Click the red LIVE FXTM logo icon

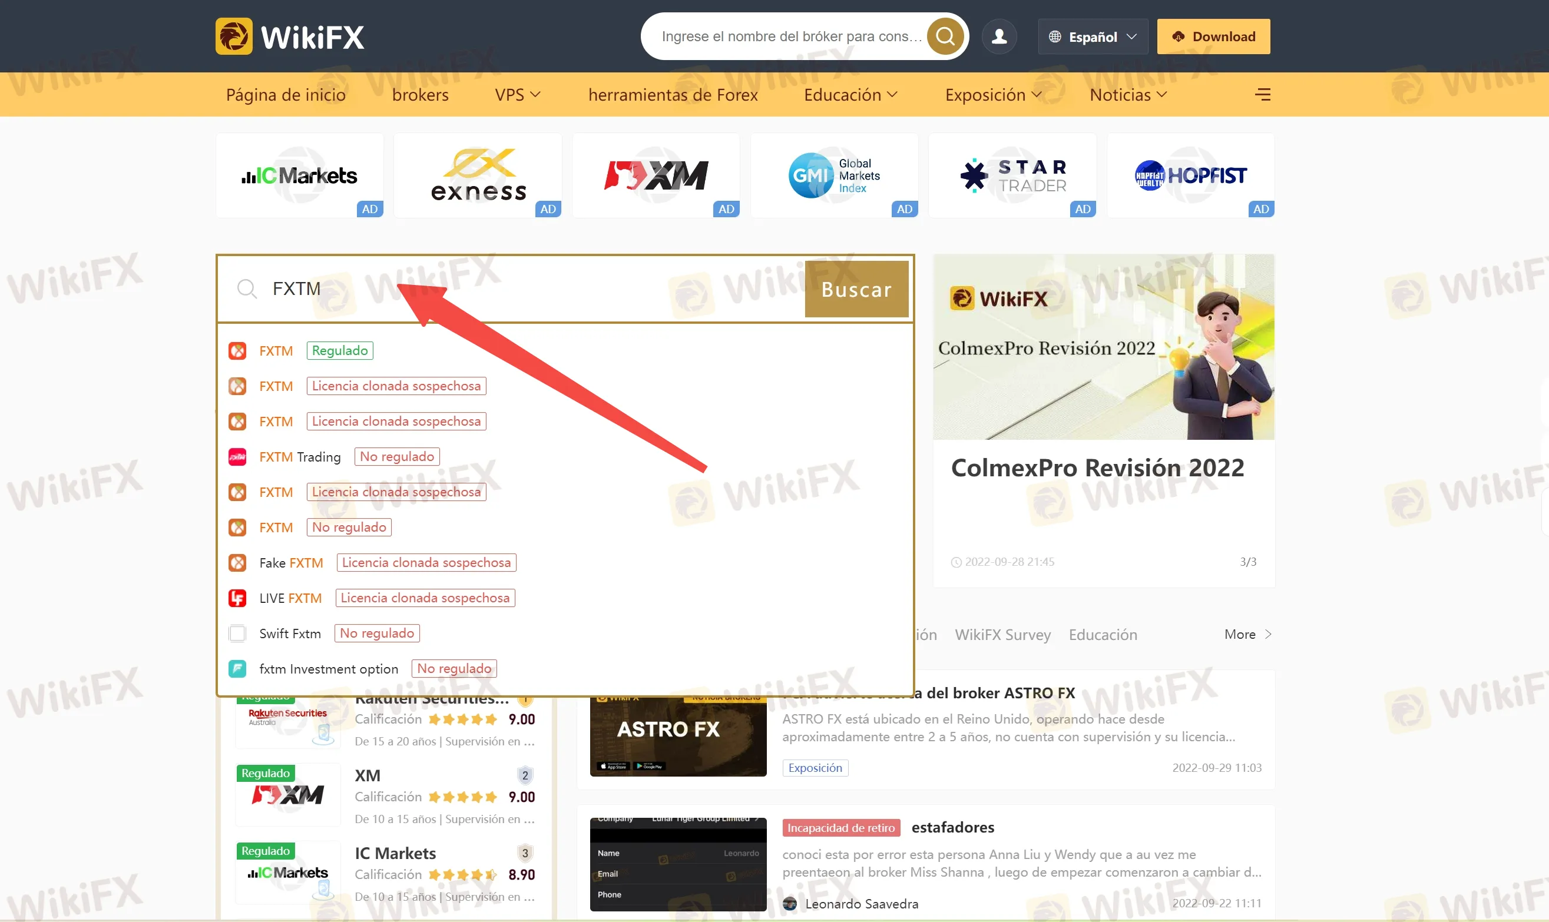coord(237,598)
